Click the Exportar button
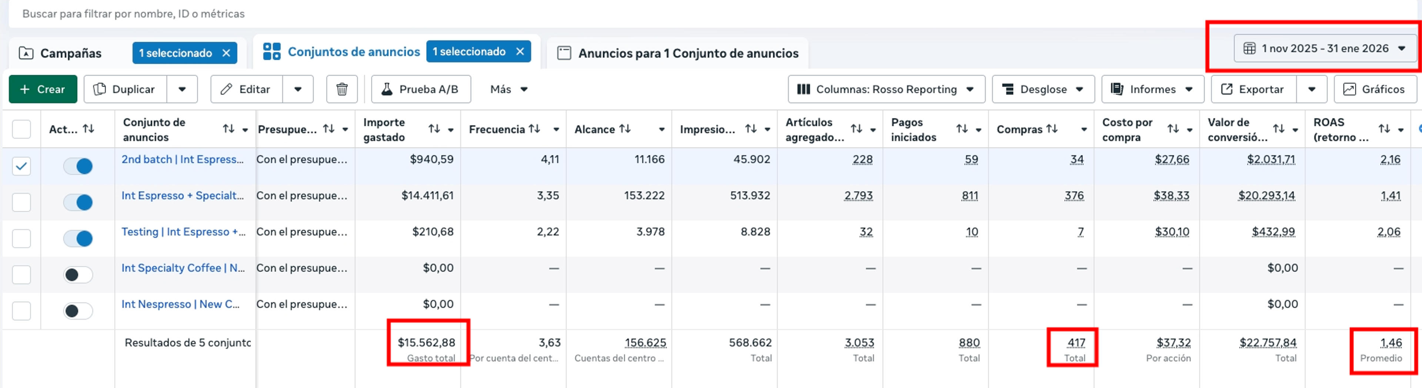The height and width of the screenshot is (388, 1422). 1254,89
